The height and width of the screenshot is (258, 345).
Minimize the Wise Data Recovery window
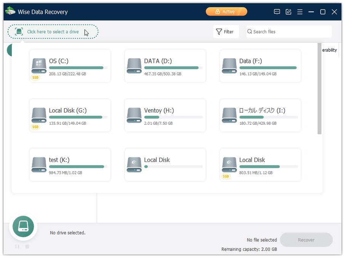(311, 12)
